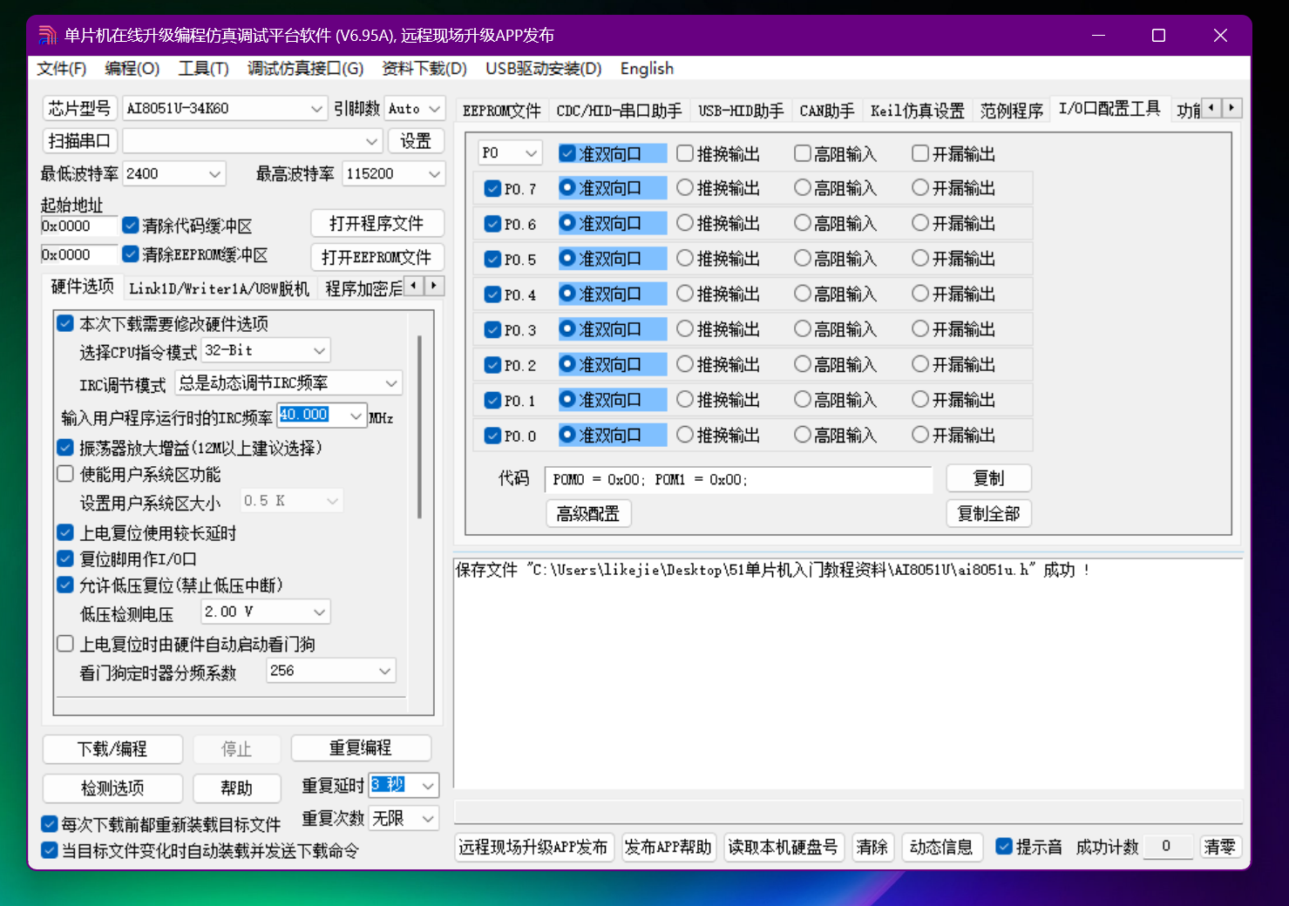Click the 读取本机硬盘号 button
The height and width of the screenshot is (906, 1289).
783,847
